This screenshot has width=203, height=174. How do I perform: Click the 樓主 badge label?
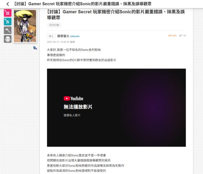coord(51,36)
